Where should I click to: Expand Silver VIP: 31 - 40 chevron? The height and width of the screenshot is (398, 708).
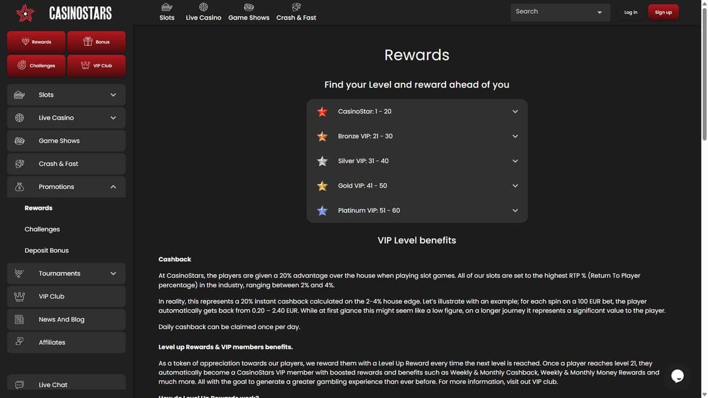click(x=515, y=161)
